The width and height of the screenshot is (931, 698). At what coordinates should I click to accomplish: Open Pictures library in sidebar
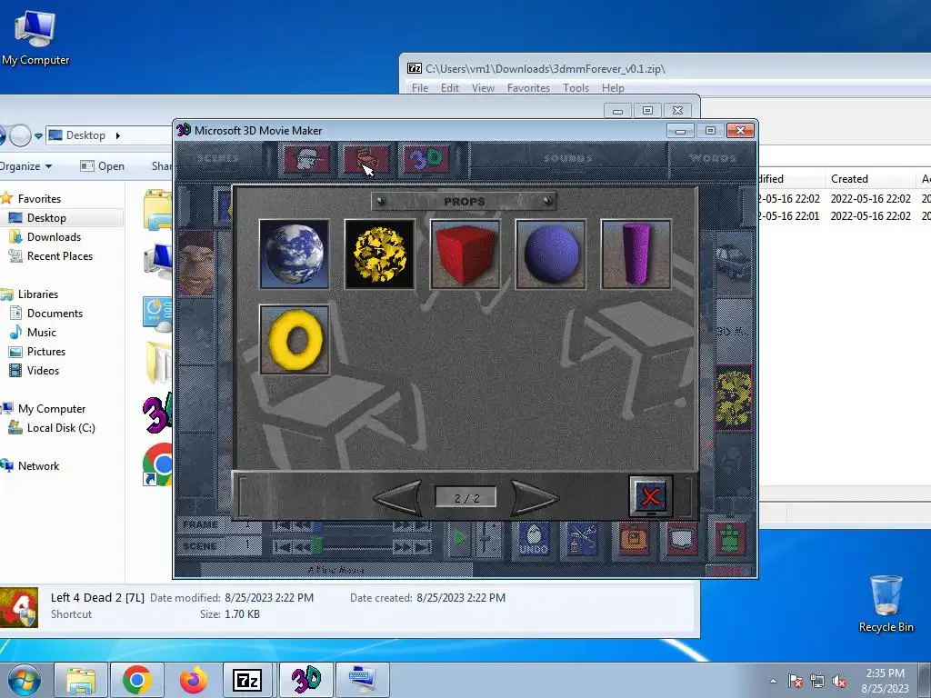(45, 352)
